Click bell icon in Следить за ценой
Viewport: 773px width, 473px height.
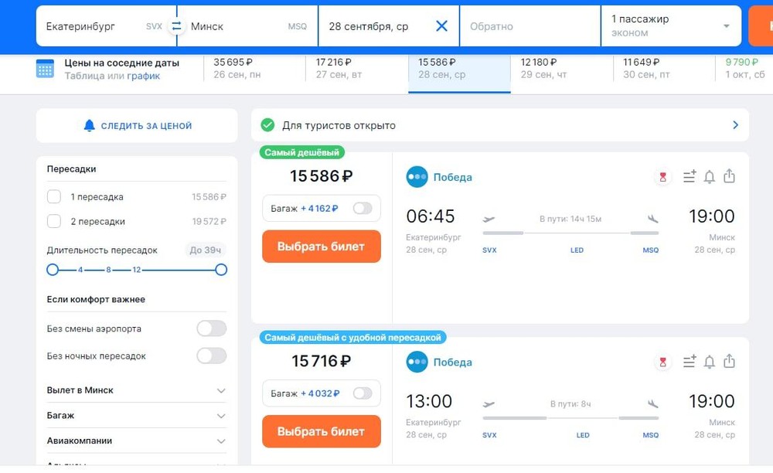(89, 126)
